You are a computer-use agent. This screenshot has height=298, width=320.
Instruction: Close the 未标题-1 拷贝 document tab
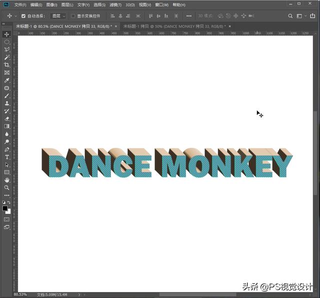(x=230, y=26)
